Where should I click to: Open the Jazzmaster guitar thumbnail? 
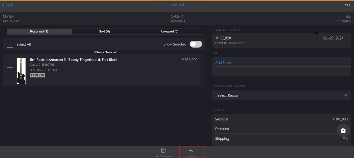pos(21,71)
